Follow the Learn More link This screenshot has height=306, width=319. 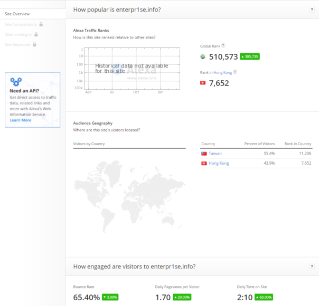click(21, 120)
